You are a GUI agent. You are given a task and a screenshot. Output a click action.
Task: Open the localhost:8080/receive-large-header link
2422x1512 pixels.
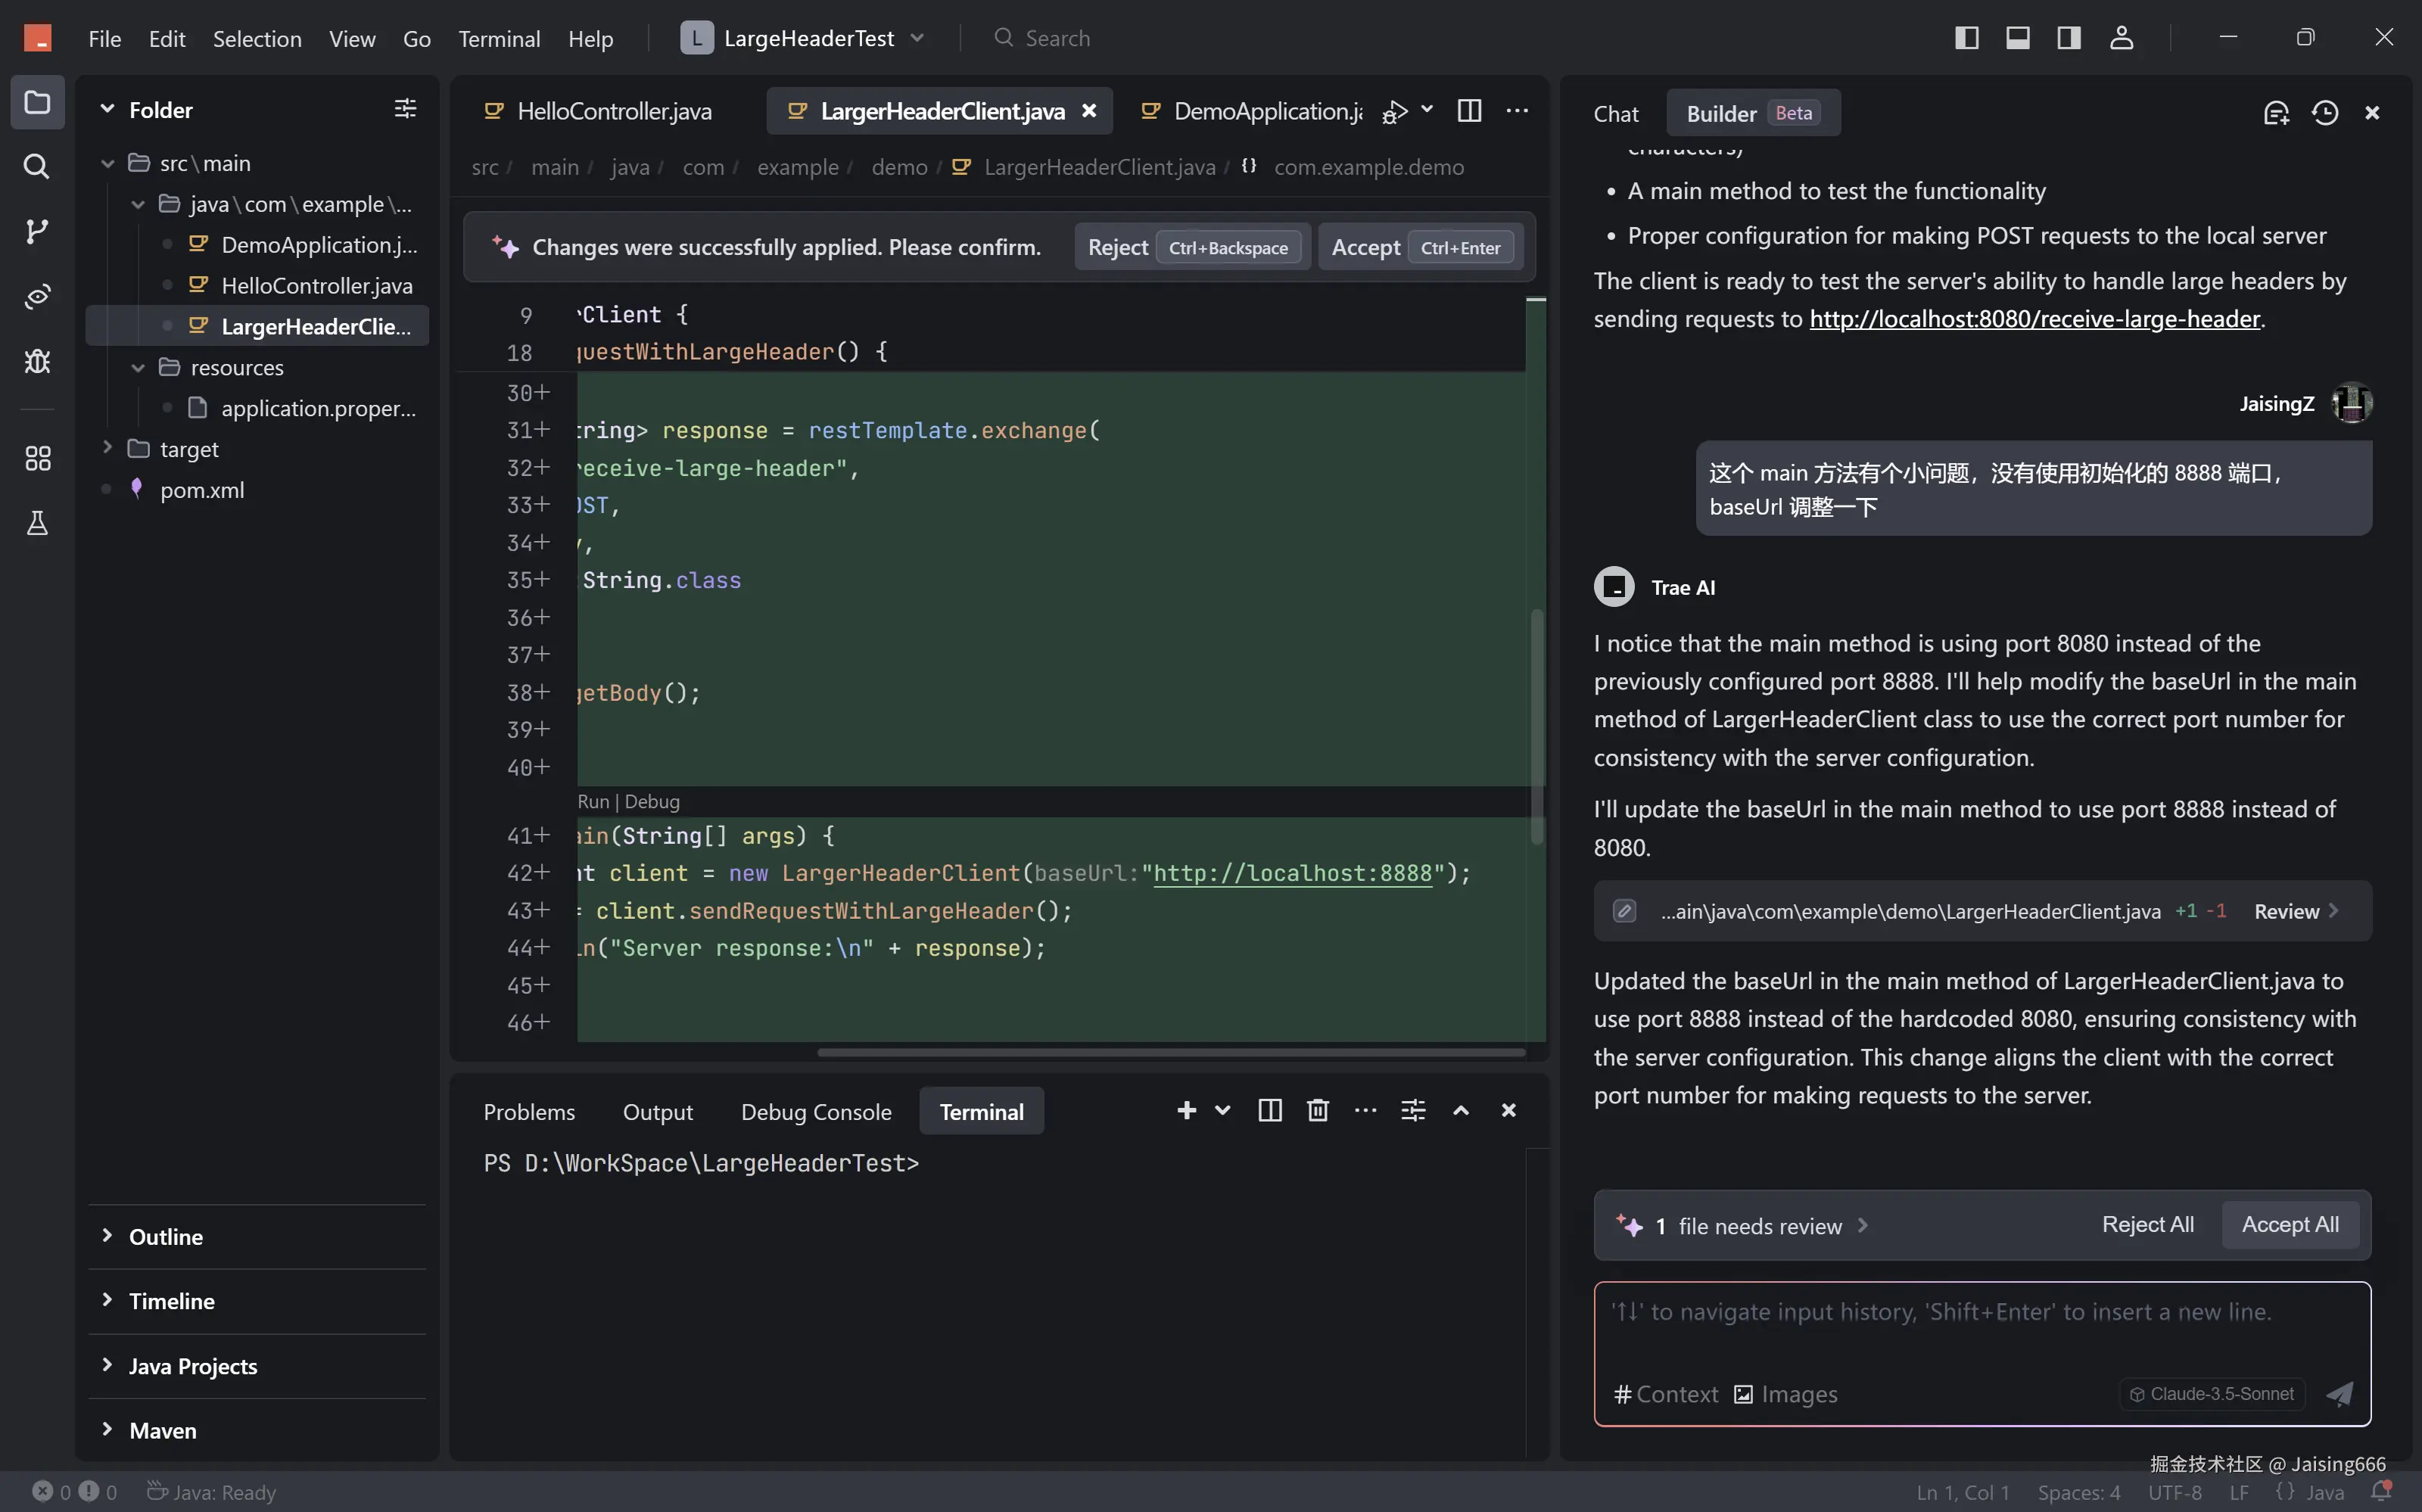2034,319
